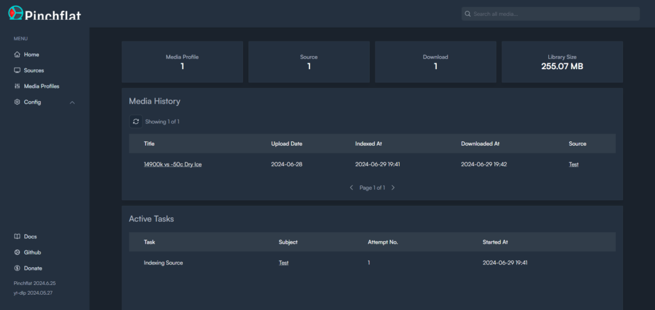Click the Pinchflat logo icon
Viewport: 655px width, 310px height.
click(15, 13)
